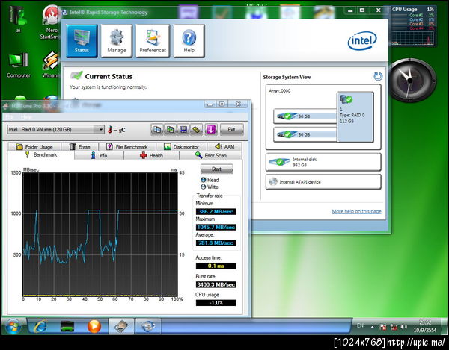Switch to the AAM tab
Viewport: 449px width, 350px height.
[224, 147]
